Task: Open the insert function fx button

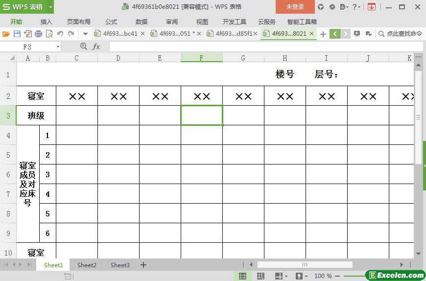Action: click(96, 47)
